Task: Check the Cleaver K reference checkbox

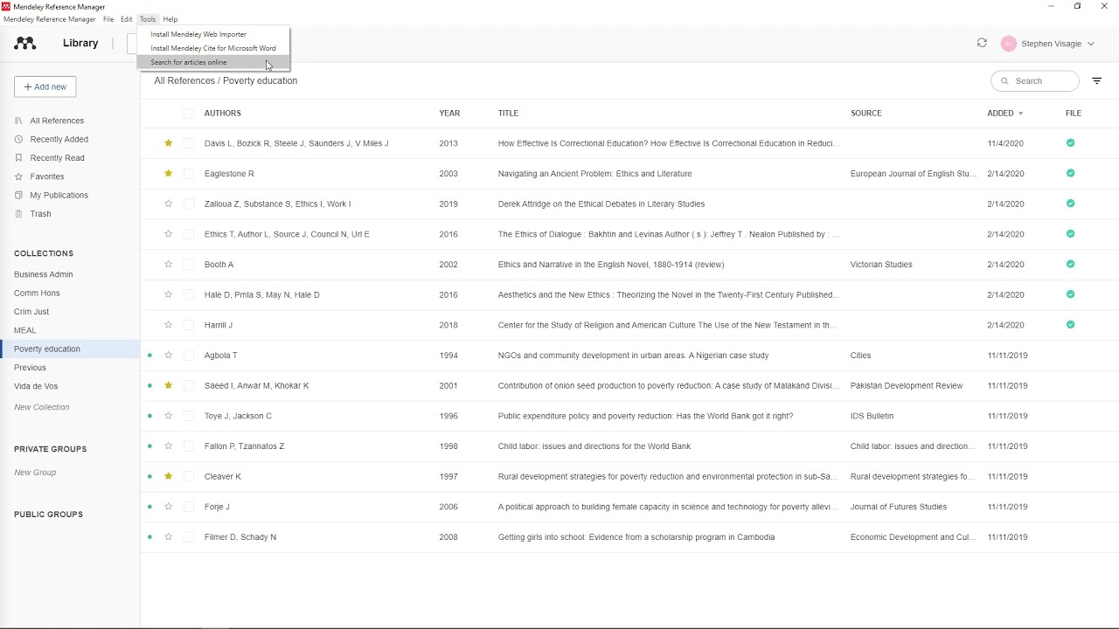Action: tap(189, 476)
